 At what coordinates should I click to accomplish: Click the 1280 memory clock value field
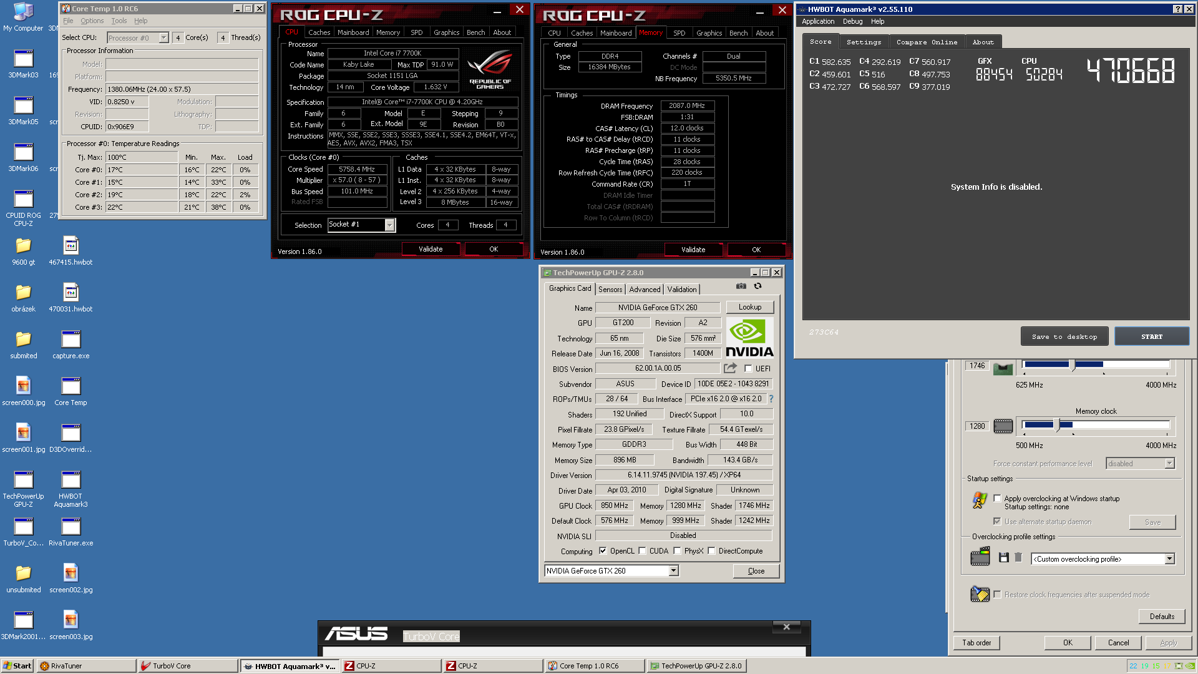[x=977, y=426]
